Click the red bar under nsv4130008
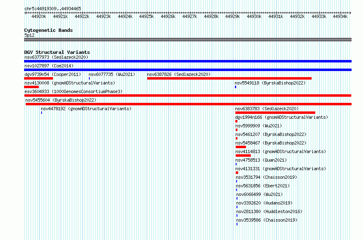Screen dimensions: 363x240 31,87
